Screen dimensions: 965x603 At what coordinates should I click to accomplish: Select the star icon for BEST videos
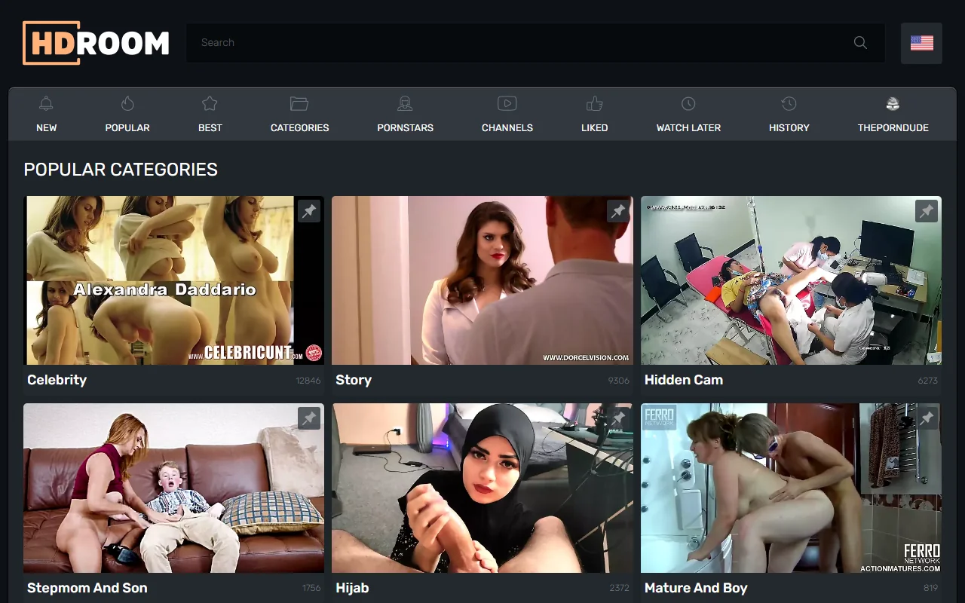tap(210, 103)
